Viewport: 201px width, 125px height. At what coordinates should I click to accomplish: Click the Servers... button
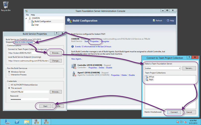point(189,68)
